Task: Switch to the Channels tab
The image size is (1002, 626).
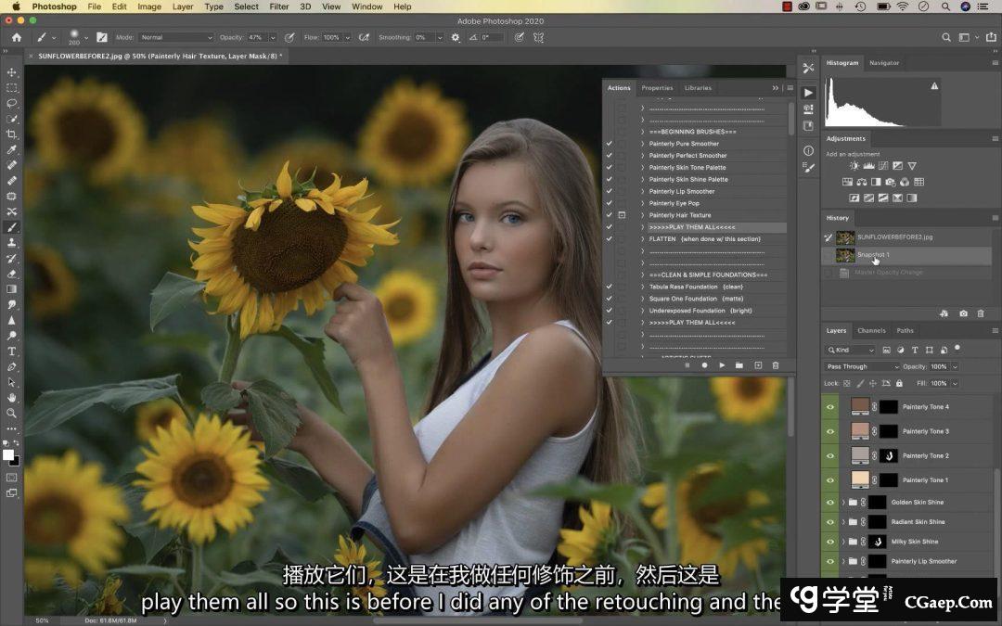Action: 870,330
